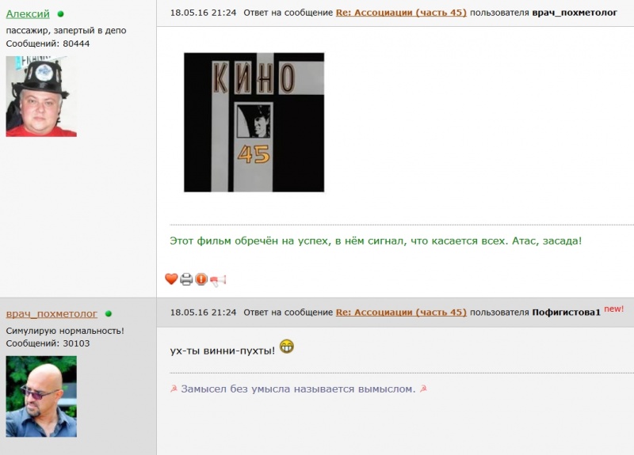Click the red new! marker
The width and height of the screenshot is (634, 455).
pos(613,309)
